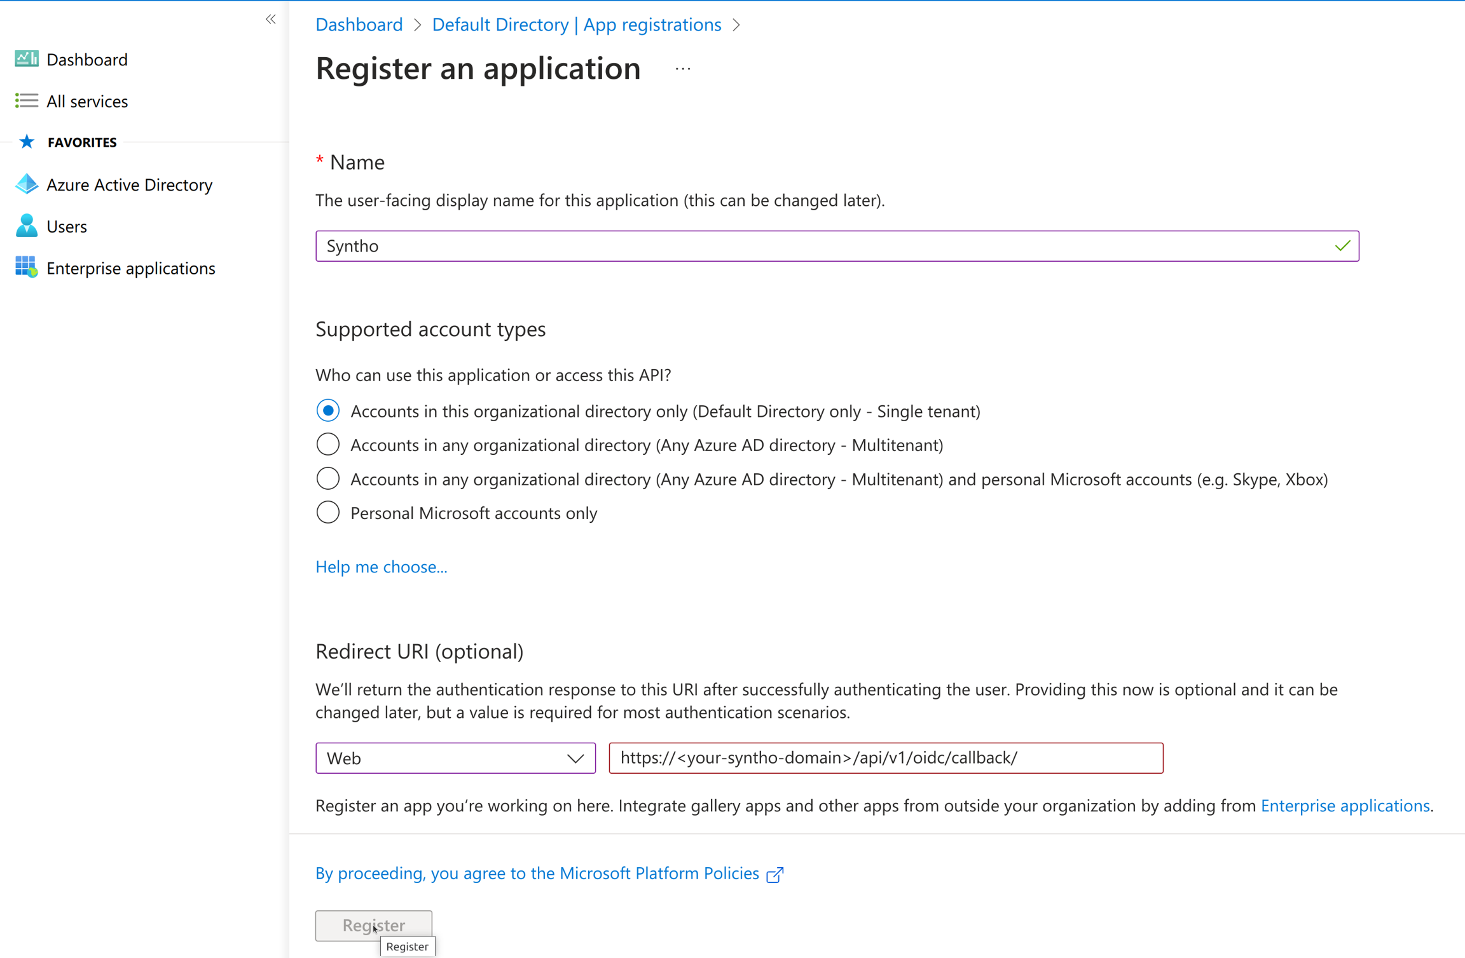Open the ellipsis more options menu
Screen dimensions: 1465x958
[x=682, y=69]
